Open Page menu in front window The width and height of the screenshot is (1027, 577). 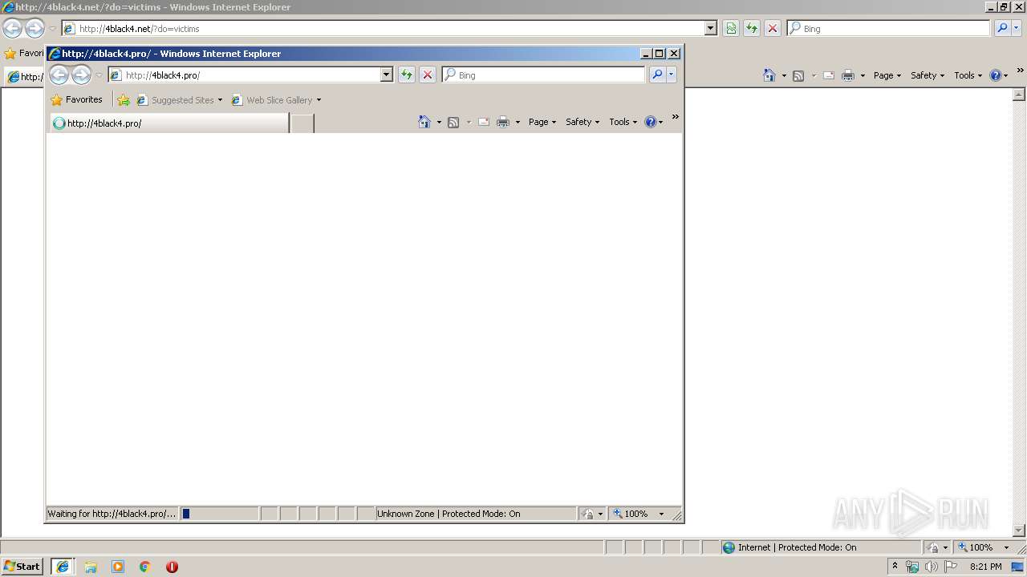[x=542, y=122]
